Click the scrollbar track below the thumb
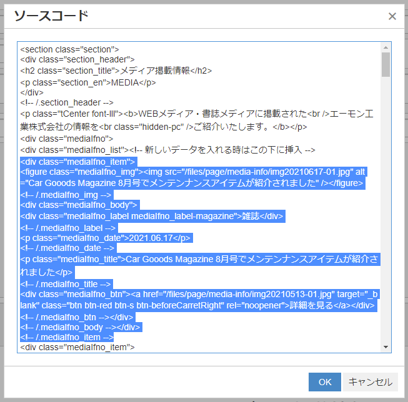Image resolution: width=408 pixels, height=402 pixels. [386, 218]
